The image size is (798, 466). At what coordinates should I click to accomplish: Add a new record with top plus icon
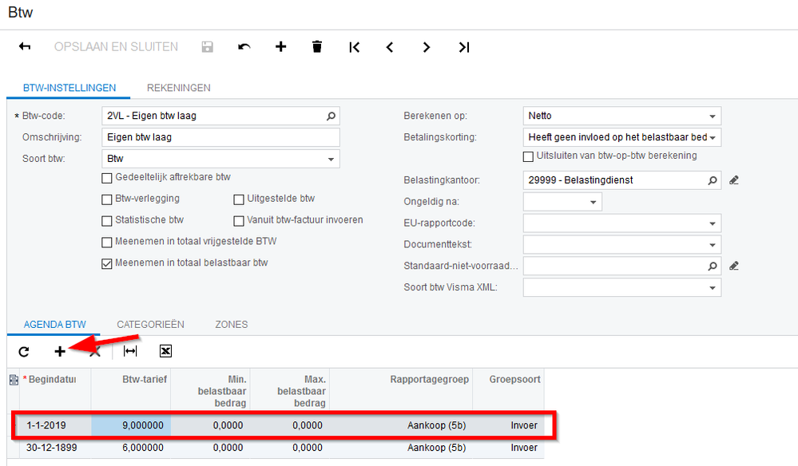click(280, 47)
